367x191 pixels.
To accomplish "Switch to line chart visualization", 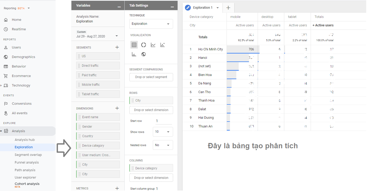I will [153, 45].
